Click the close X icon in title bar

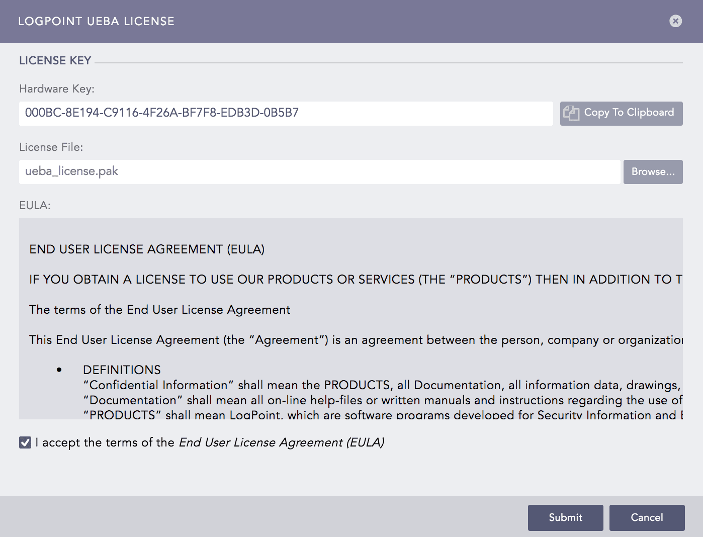pos(675,21)
